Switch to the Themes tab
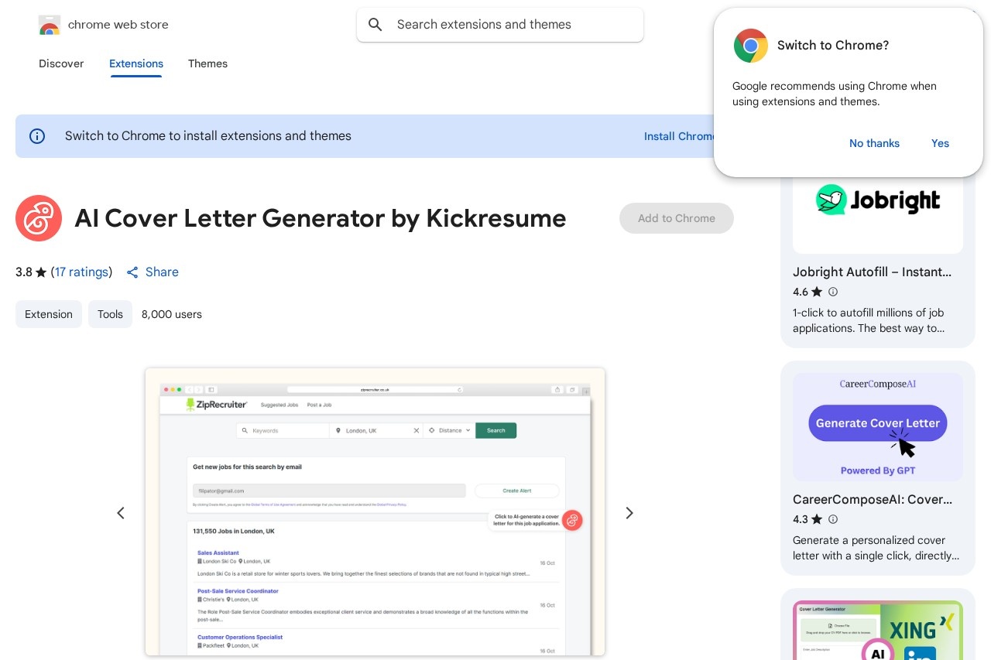This screenshot has width=991, height=660. click(x=207, y=63)
